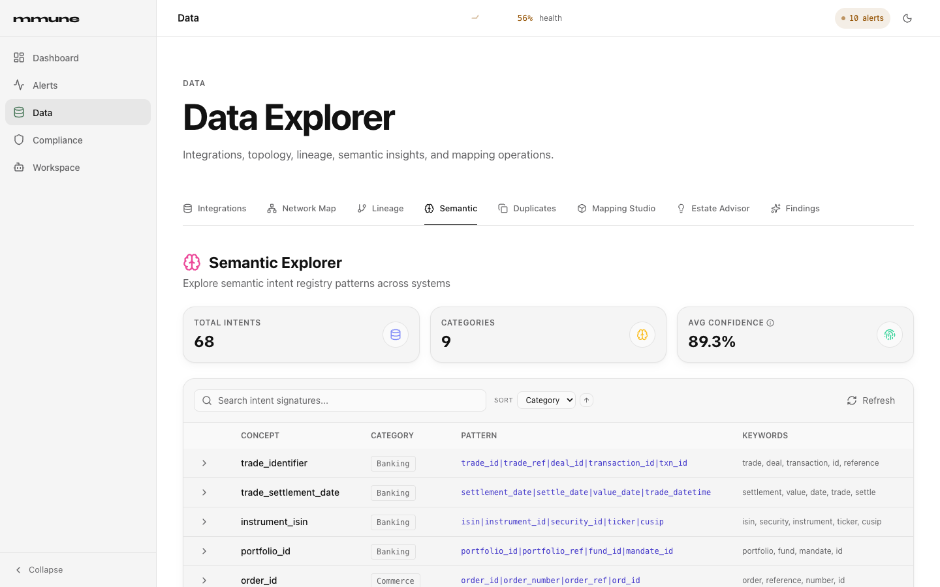Toggle dark mode with the moon icon
The height and width of the screenshot is (587, 940).
click(x=907, y=18)
